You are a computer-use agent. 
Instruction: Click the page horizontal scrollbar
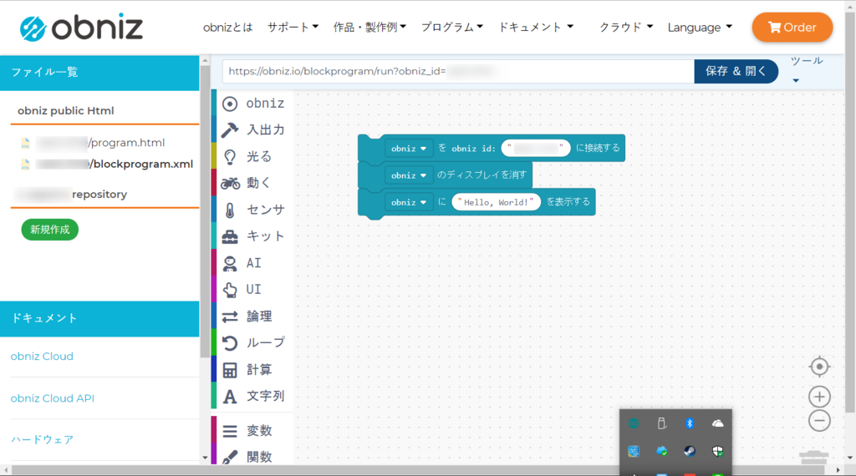[418, 470]
